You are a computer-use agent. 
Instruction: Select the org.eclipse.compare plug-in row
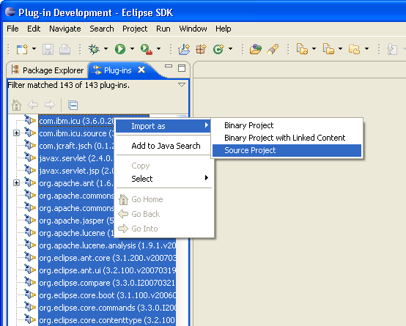click(x=107, y=283)
